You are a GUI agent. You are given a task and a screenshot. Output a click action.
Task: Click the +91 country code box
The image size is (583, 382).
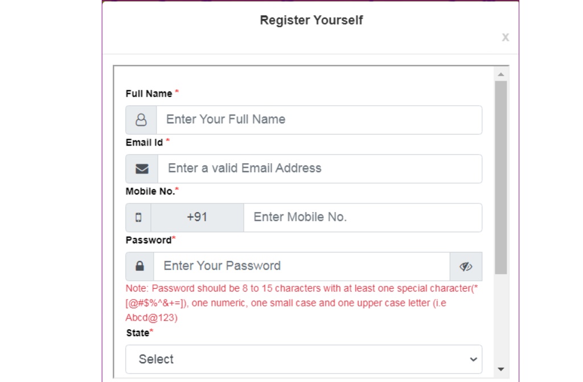[196, 217]
